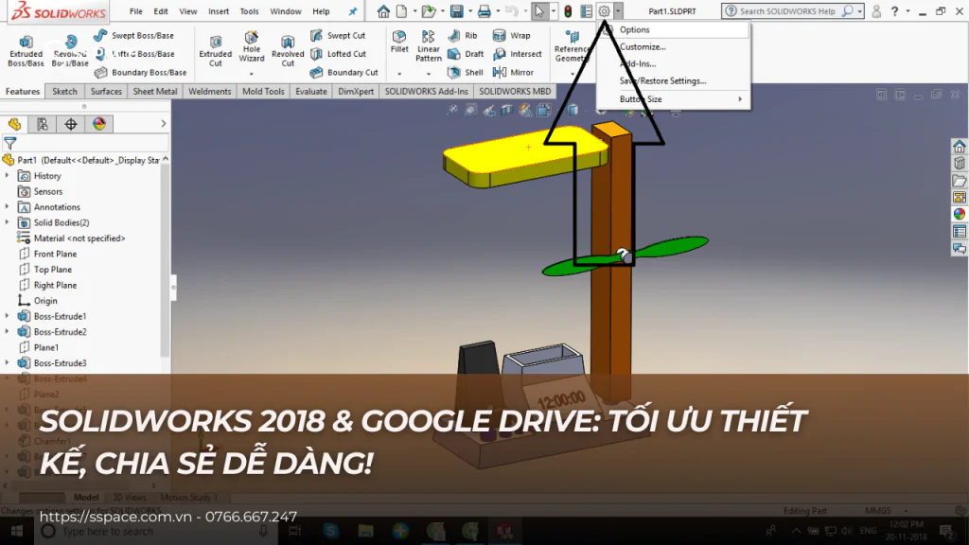The image size is (969, 545).
Task: Choose Boundary Boss/Base
Action: [140, 72]
